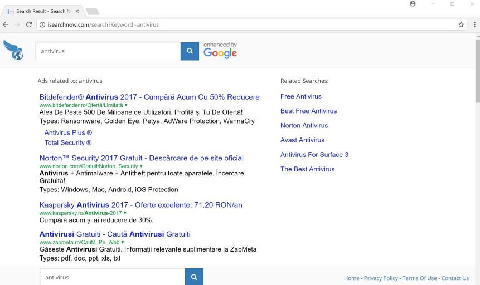Expand the kaspersky.ro ad URL dropdown arrow
This screenshot has width=480, height=285.
[x=125, y=213]
